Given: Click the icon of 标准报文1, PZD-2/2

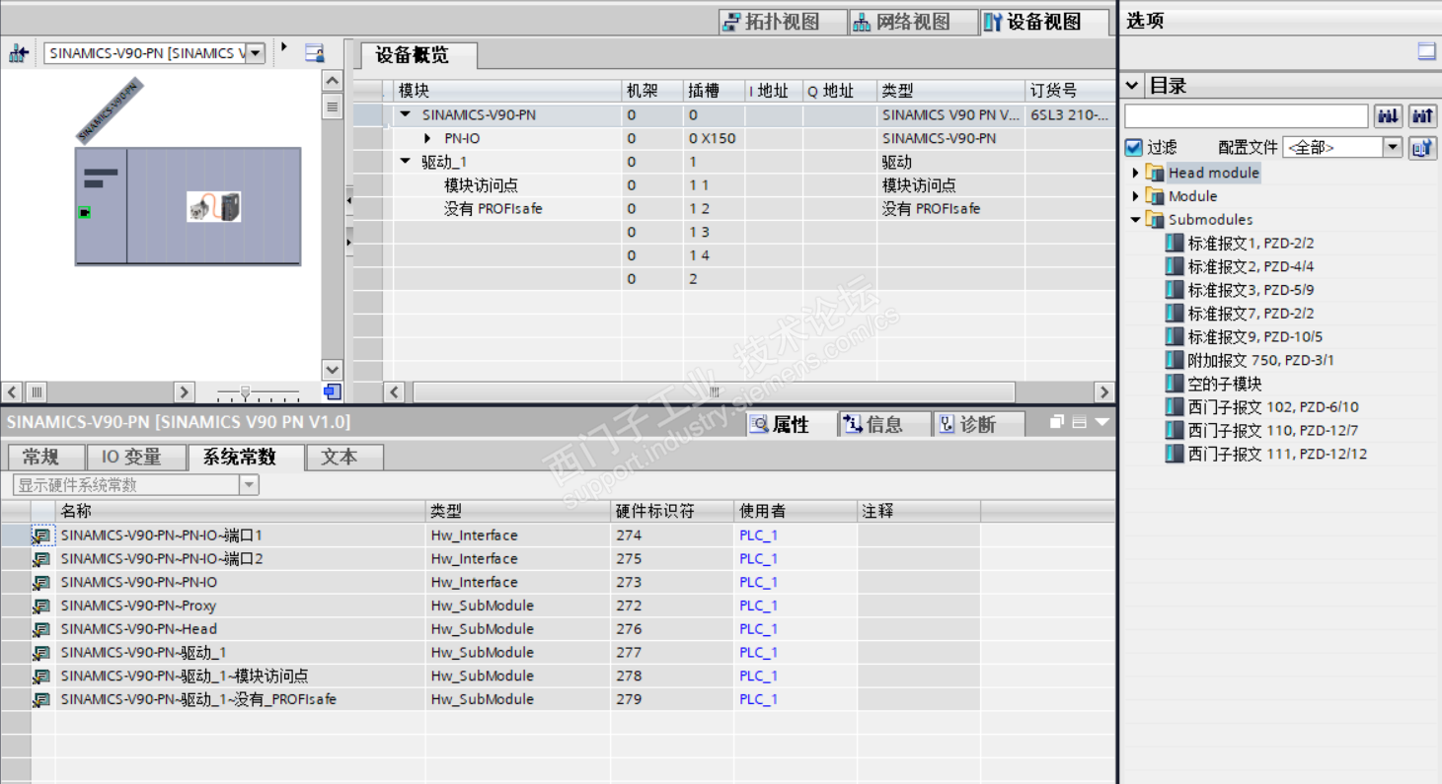Looking at the screenshot, I should [x=1174, y=243].
